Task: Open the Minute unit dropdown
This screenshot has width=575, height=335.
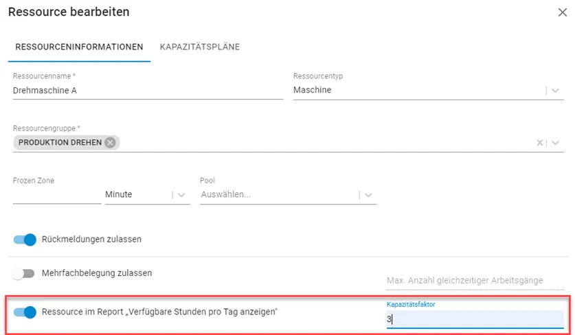Action: tap(148, 195)
